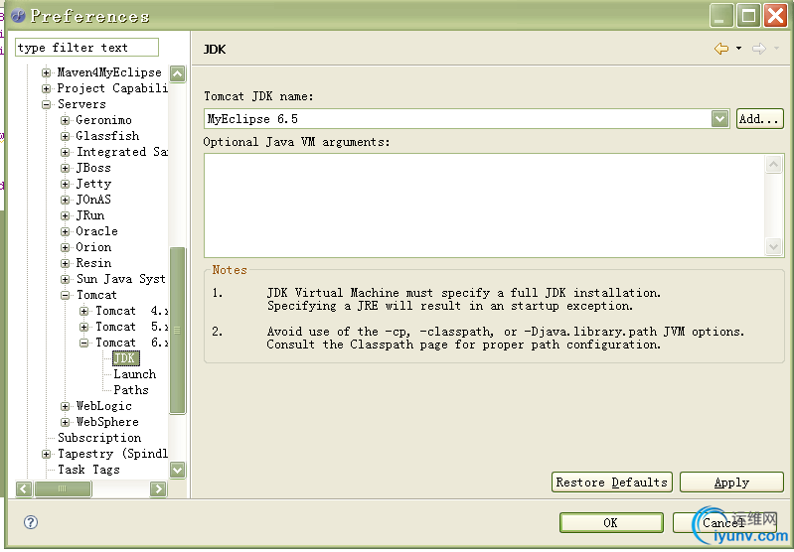794x552 pixels.
Task: Click the Apply button
Action: (731, 483)
